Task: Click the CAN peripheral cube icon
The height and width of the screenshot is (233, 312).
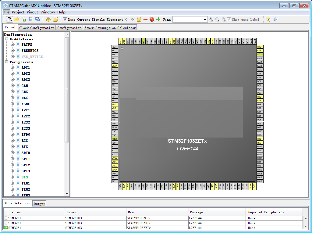Action: 18,85
